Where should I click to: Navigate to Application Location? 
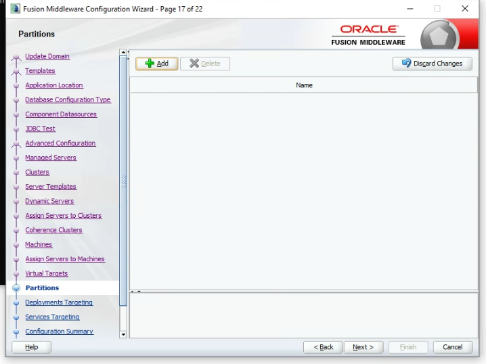54,85
